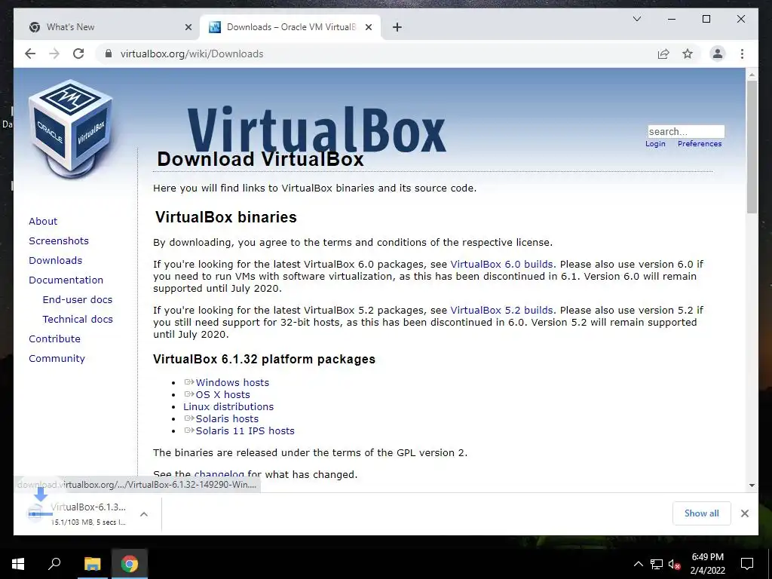The width and height of the screenshot is (772, 579).
Task: Open a new tab with plus button
Action: (x=397, y=27)
